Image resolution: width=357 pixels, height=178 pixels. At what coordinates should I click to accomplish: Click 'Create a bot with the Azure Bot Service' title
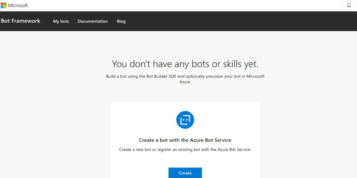coord(185,140)
